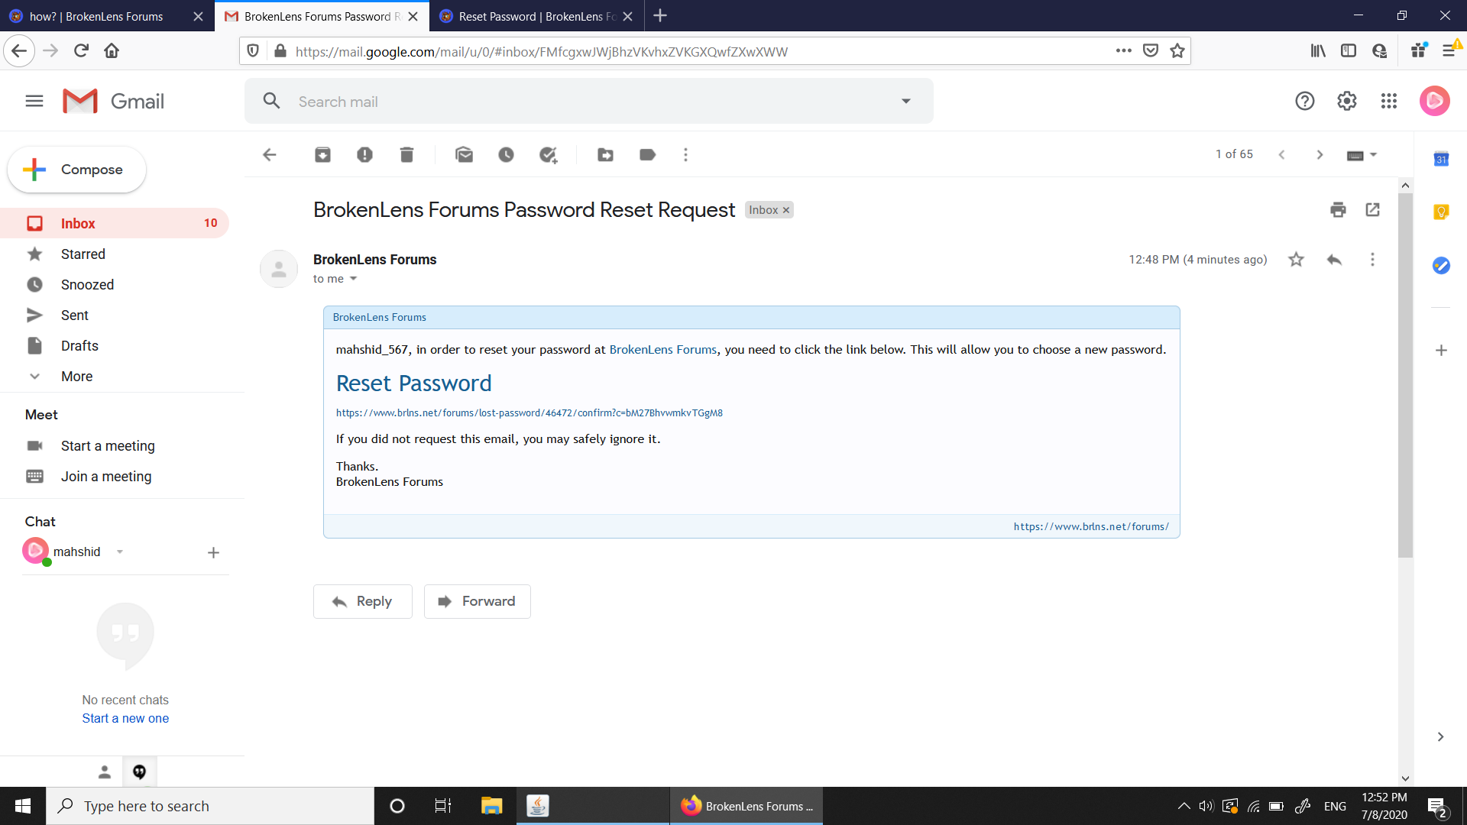Archive this email with the archive icon
Screen dimensions: 1467x825
pyautogui.click(x=322, y=155)
